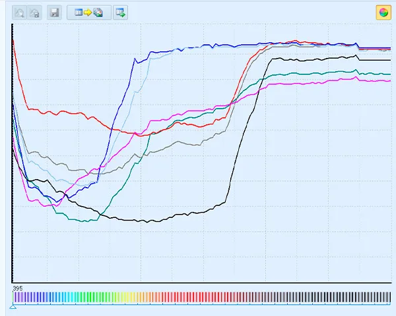396x316 pixels.
Task: Click the table-to-images export button
Action: click(x=89, y=13)
